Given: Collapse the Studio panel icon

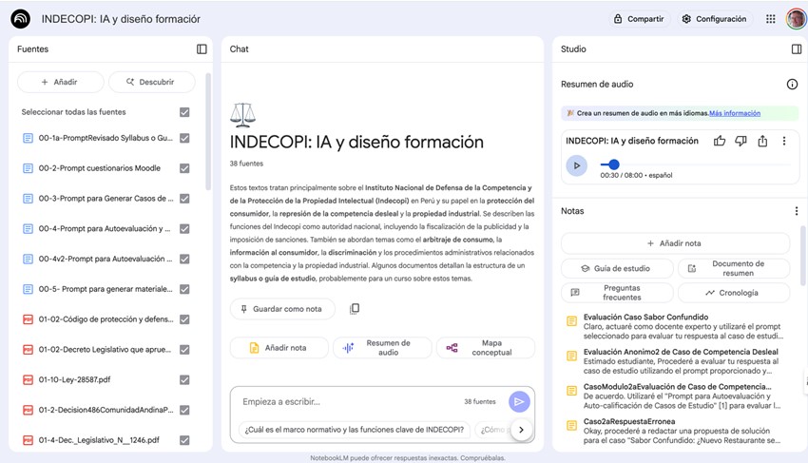Looking at the screenshot, I should (x=797, y=49).
